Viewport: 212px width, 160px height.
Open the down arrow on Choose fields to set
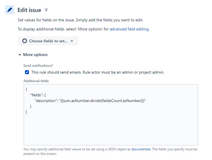pos(72,41)
